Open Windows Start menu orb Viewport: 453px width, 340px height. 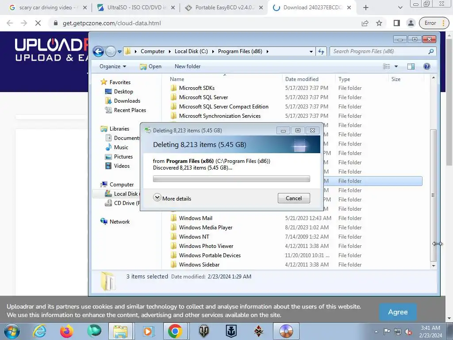12,331
